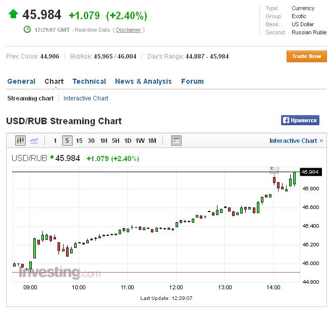Click the Currency type value
329x310 pixels.
coord(303,8)
